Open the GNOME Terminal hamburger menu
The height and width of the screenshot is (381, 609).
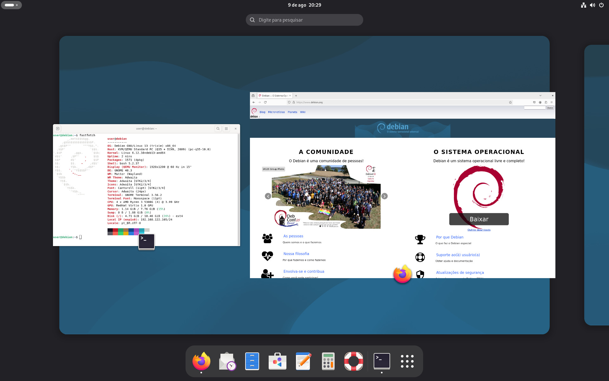226,129
